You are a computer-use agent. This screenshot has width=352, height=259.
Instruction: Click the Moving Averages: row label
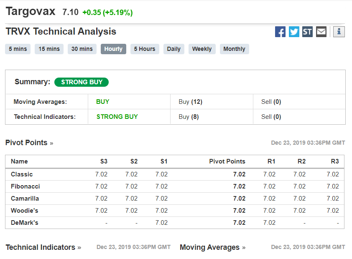(x=41, y=102)
